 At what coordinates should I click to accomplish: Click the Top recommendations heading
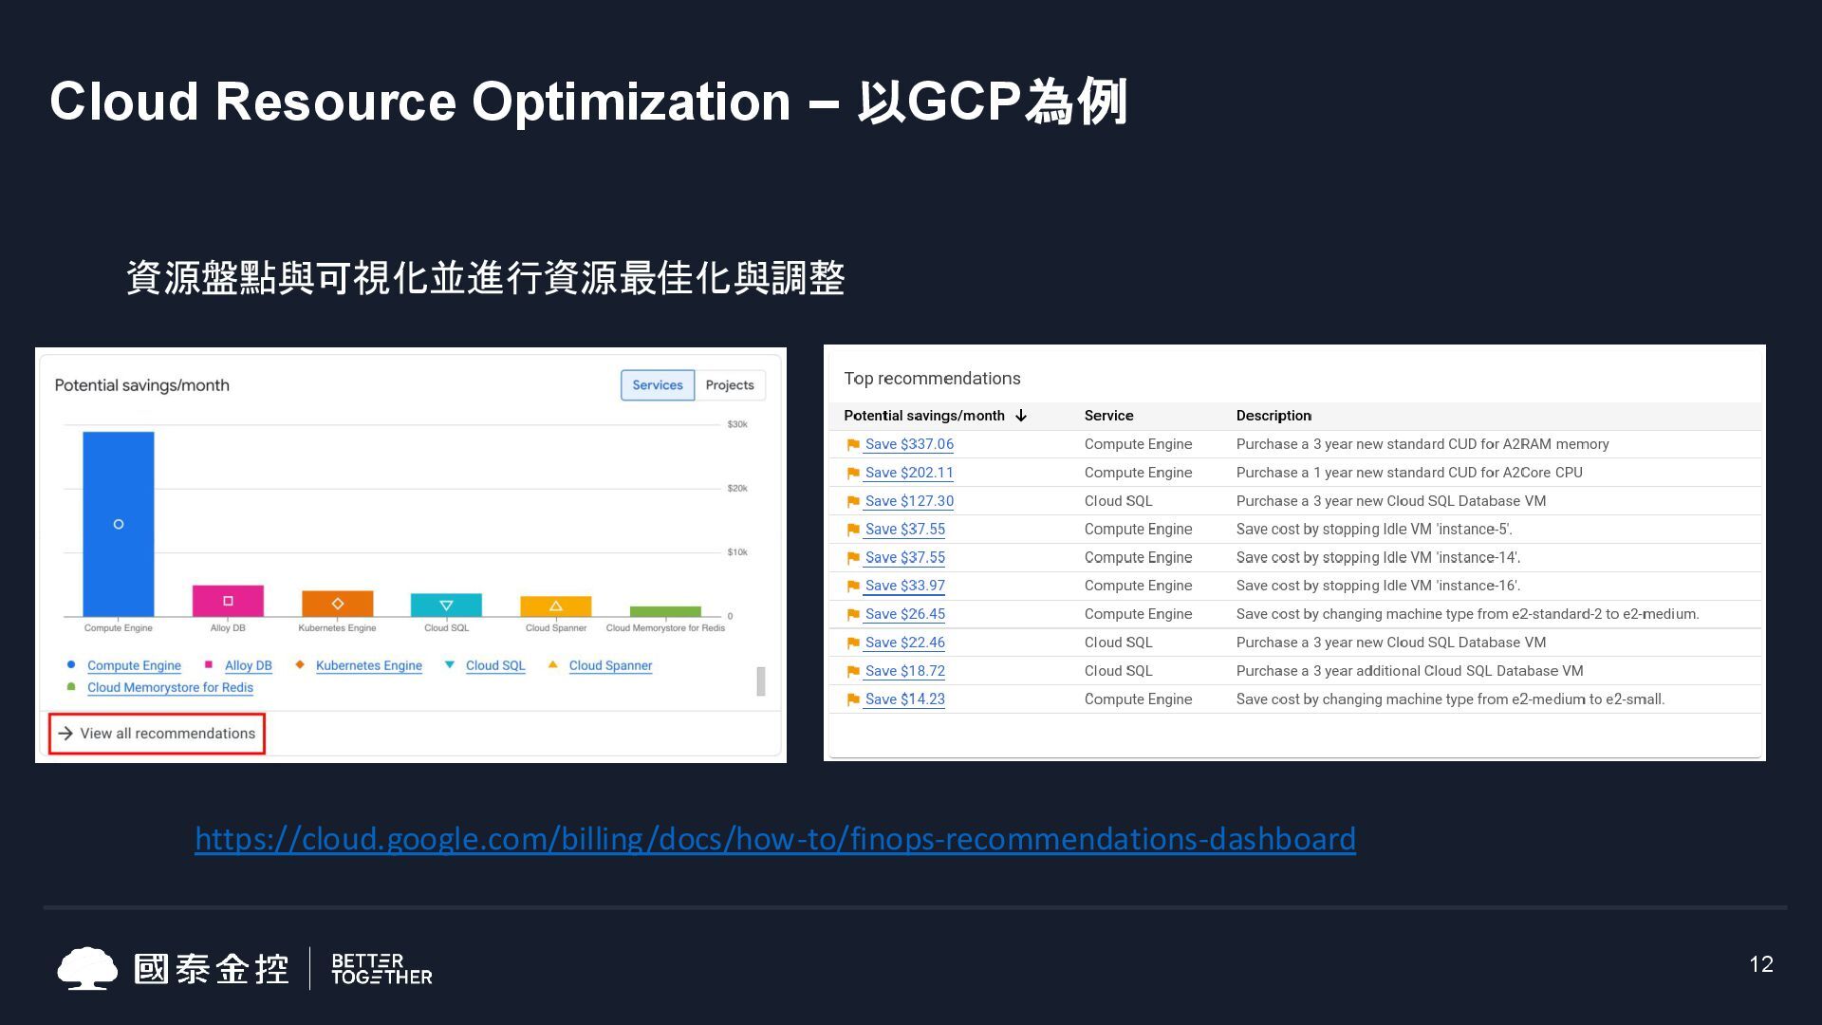point(932,379)
